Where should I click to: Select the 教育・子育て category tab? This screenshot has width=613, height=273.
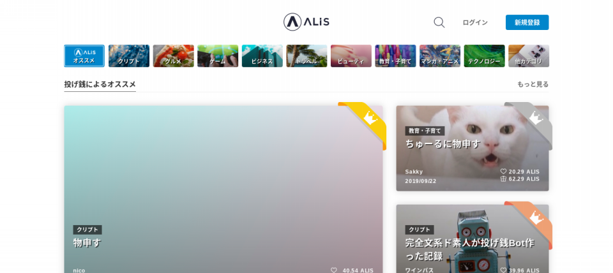coord(395,56)
